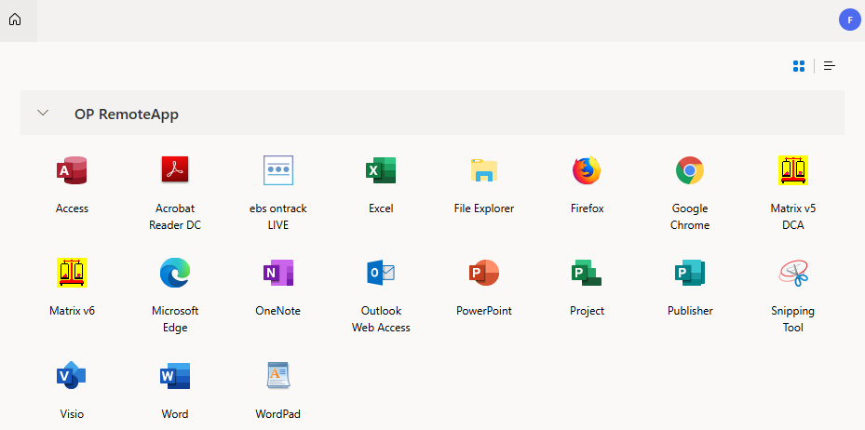Open Outlook Web Access
This screenshot has height=430, width=865.
tap(381, 273)
